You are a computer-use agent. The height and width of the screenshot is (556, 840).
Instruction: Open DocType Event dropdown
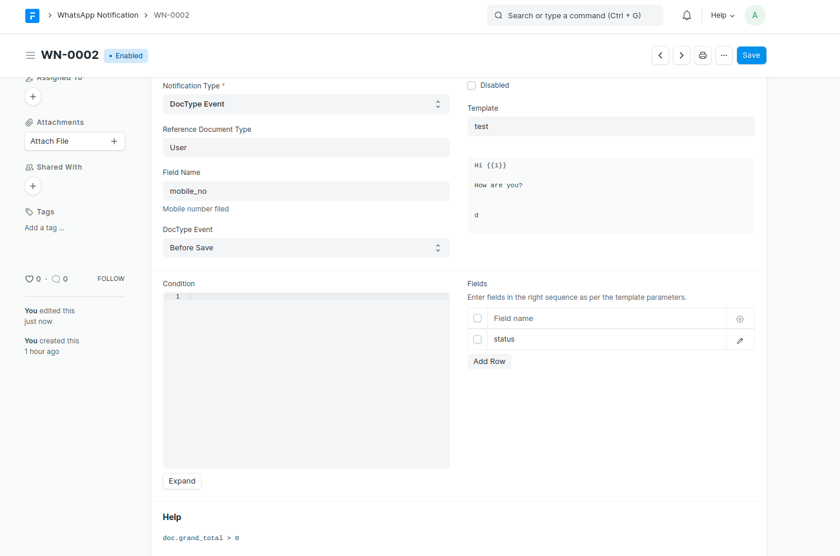(306, 248)
